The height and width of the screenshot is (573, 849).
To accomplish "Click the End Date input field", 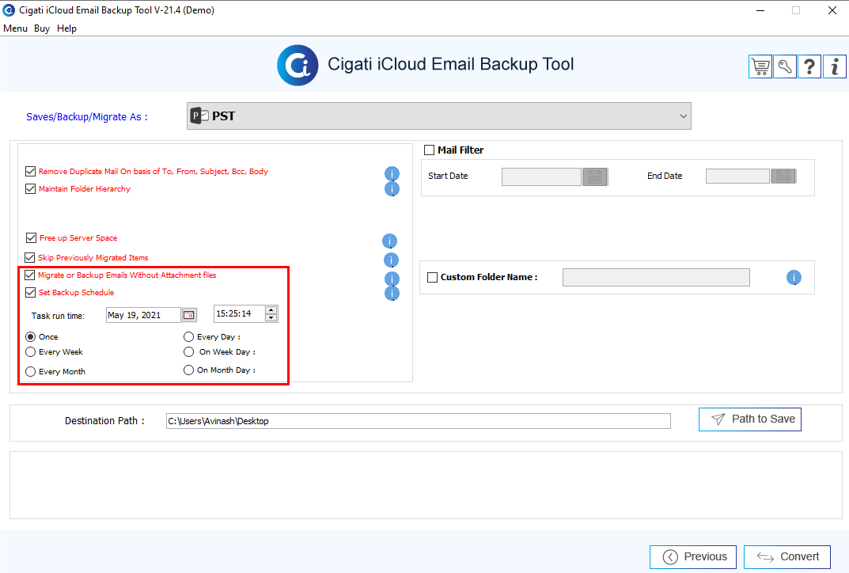I will 737,176.
